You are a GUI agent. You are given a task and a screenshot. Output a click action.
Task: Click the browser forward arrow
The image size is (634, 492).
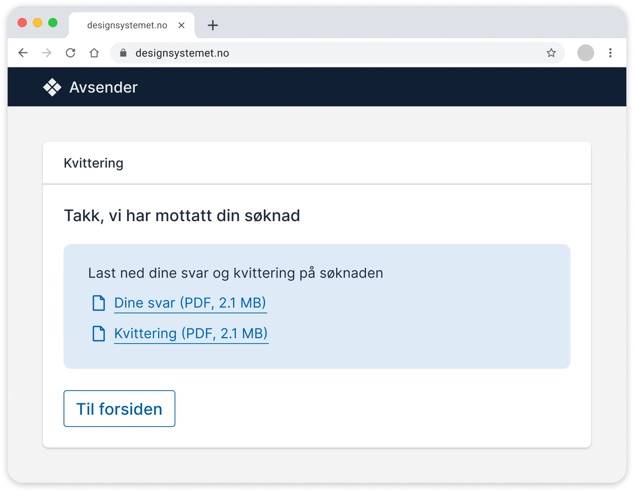47,53
